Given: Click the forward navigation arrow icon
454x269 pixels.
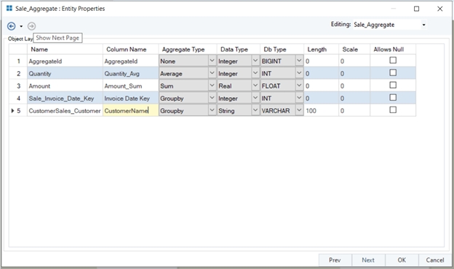Looking at the screenshot, I should (x=31, y=26).
